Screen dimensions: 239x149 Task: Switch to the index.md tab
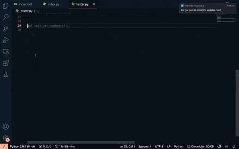(x=23, y=4)
